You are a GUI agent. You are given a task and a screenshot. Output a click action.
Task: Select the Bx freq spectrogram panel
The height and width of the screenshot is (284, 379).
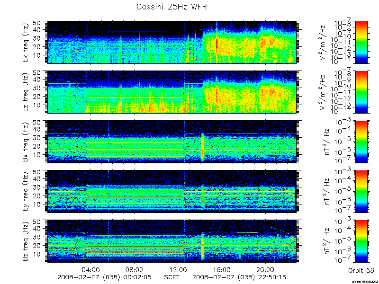coord(172,142)
